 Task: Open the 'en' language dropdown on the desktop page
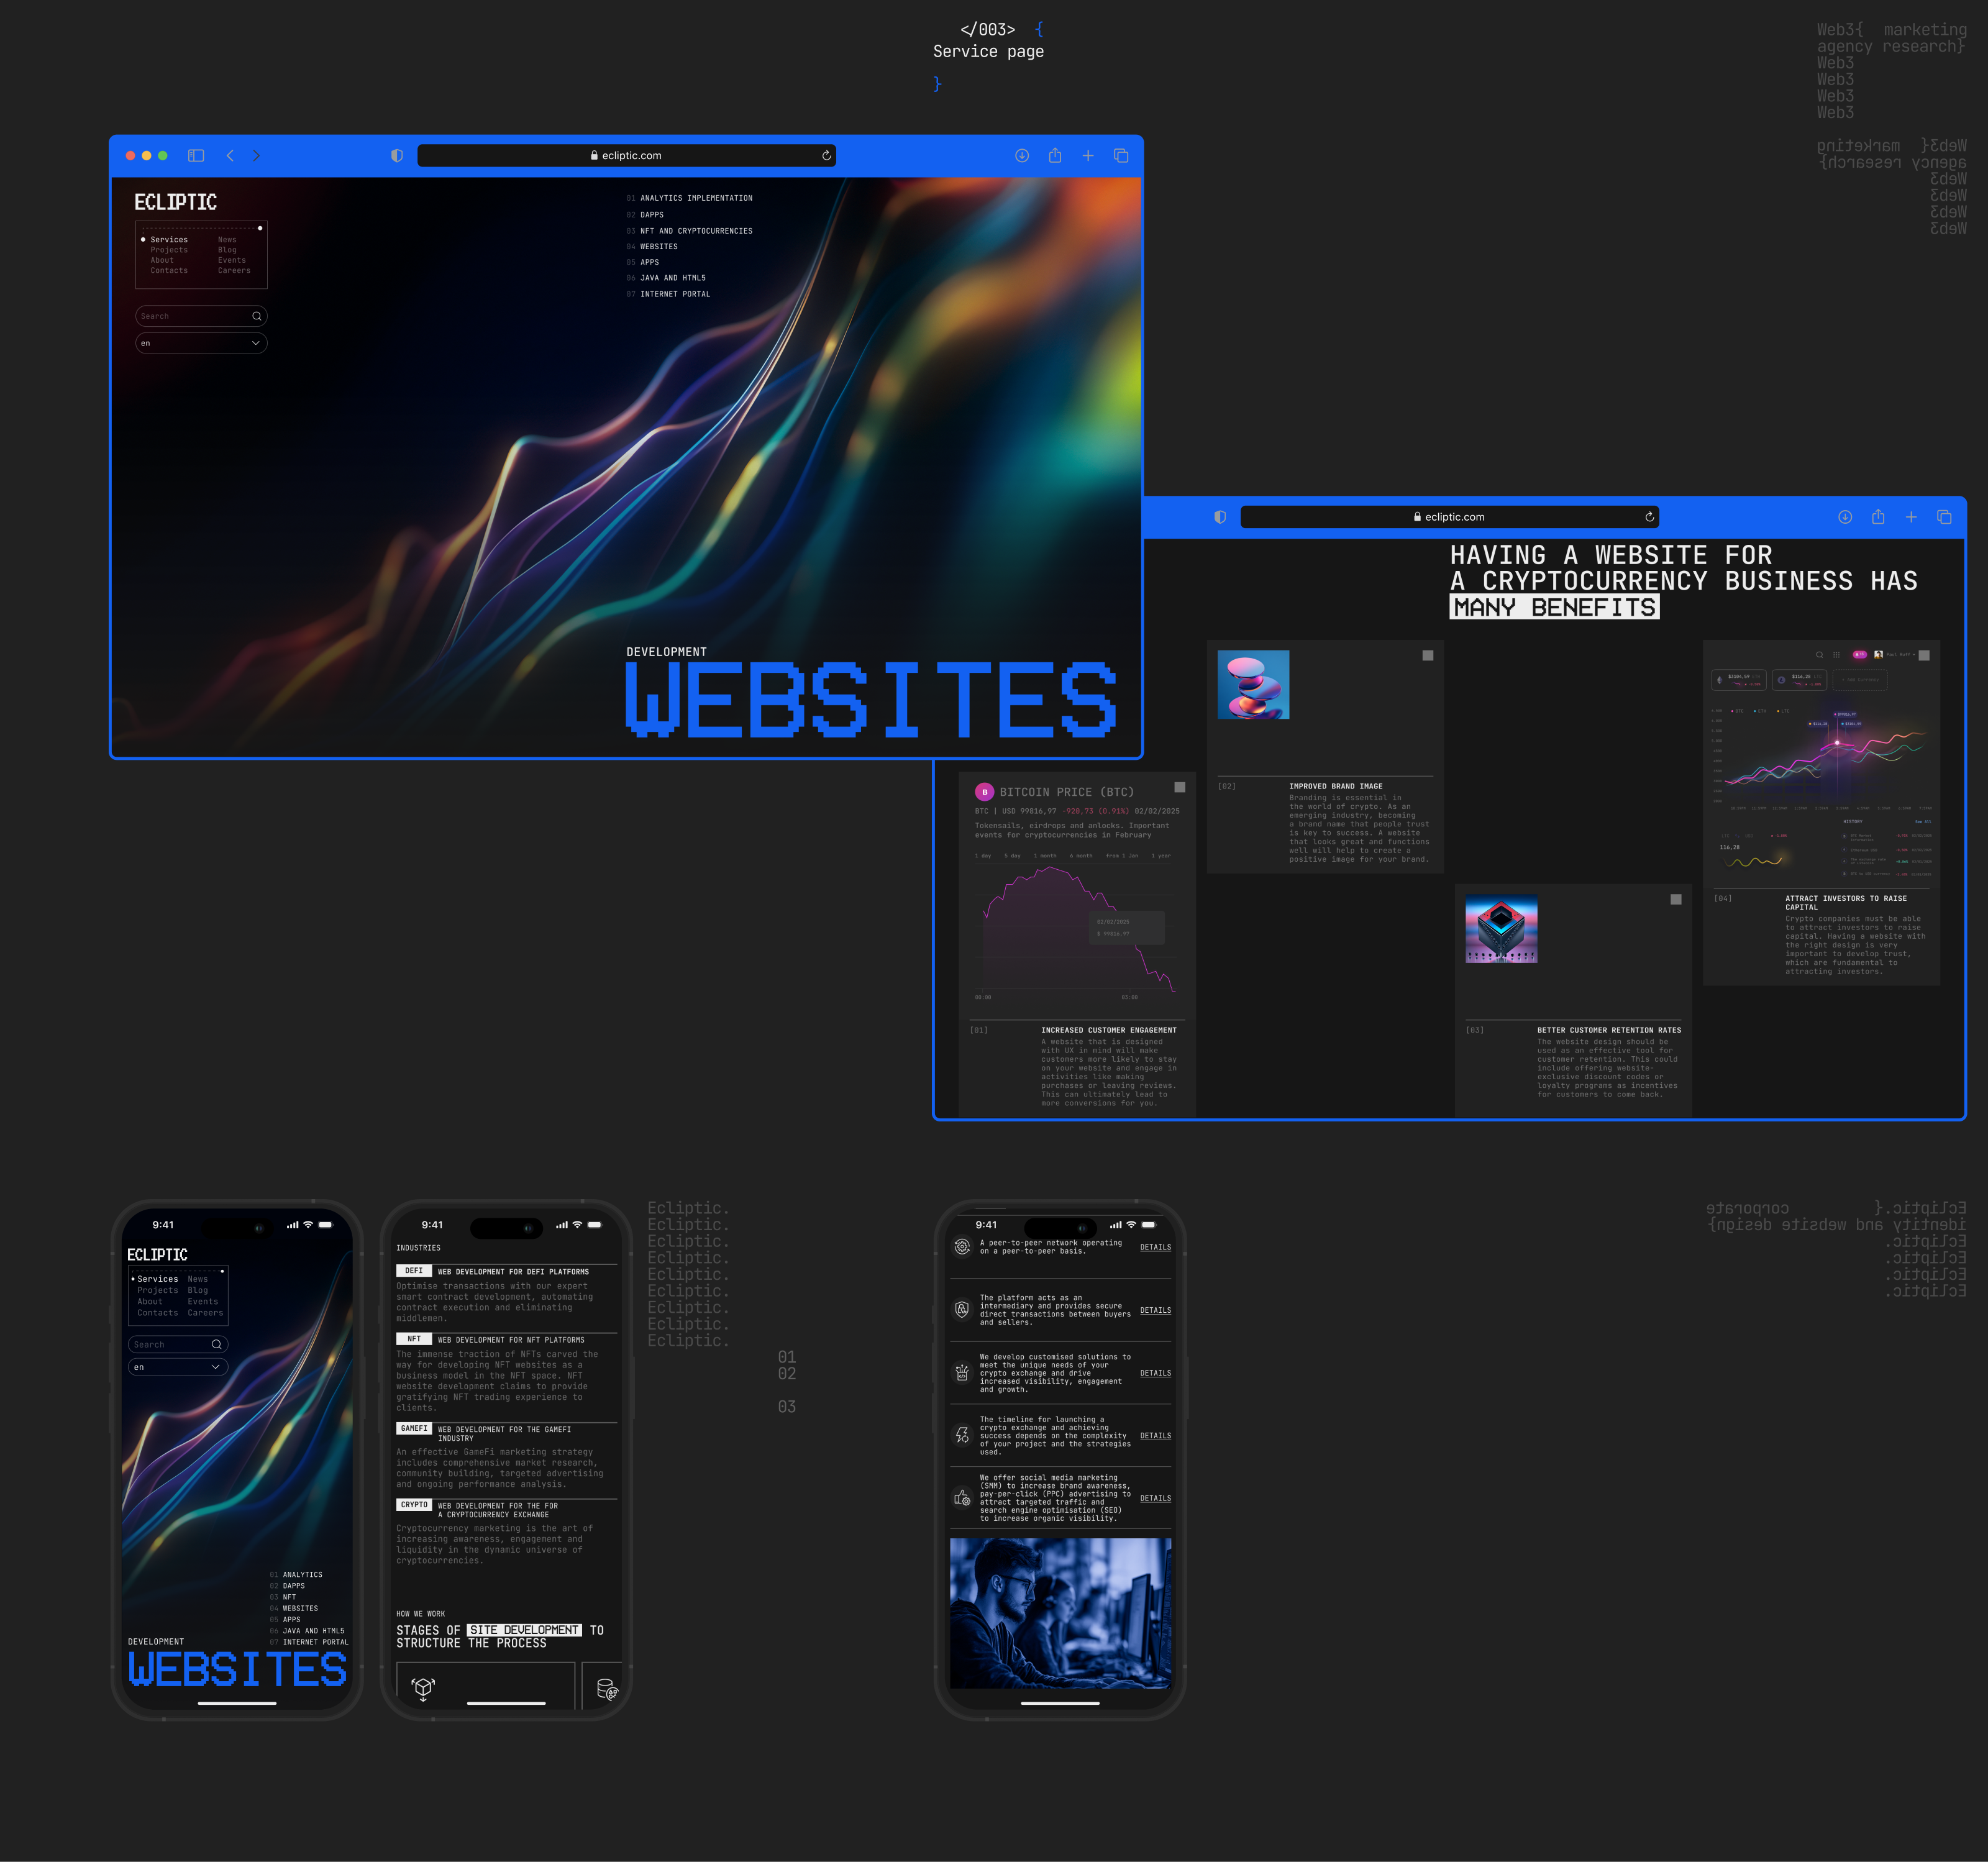click(x=201, y=343)
